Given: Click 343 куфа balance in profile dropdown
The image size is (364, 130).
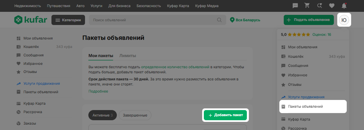Looking at the screenshot, I should [337, 56].
